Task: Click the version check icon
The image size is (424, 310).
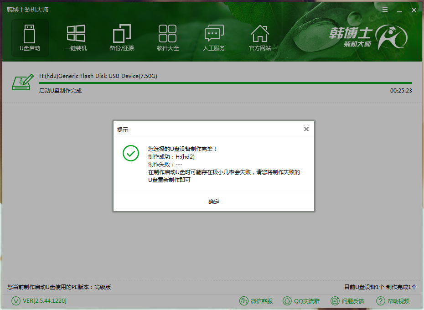Action: pyautogui.click(x=16, y=301)
